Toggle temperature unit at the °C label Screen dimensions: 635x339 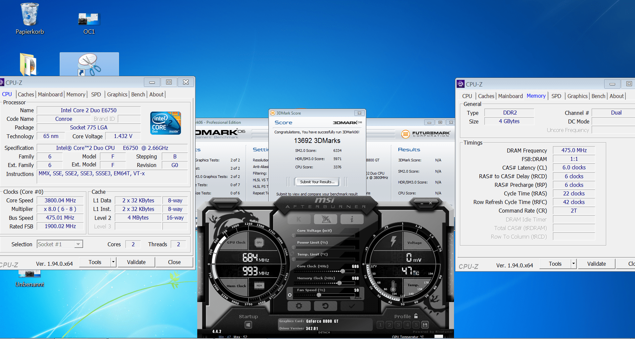pyautogui.click(x=416, y=273)
